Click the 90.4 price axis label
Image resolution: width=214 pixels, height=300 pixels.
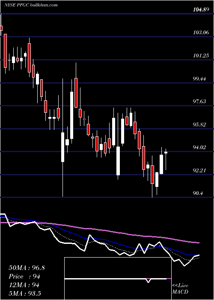[x=199, y=193]
